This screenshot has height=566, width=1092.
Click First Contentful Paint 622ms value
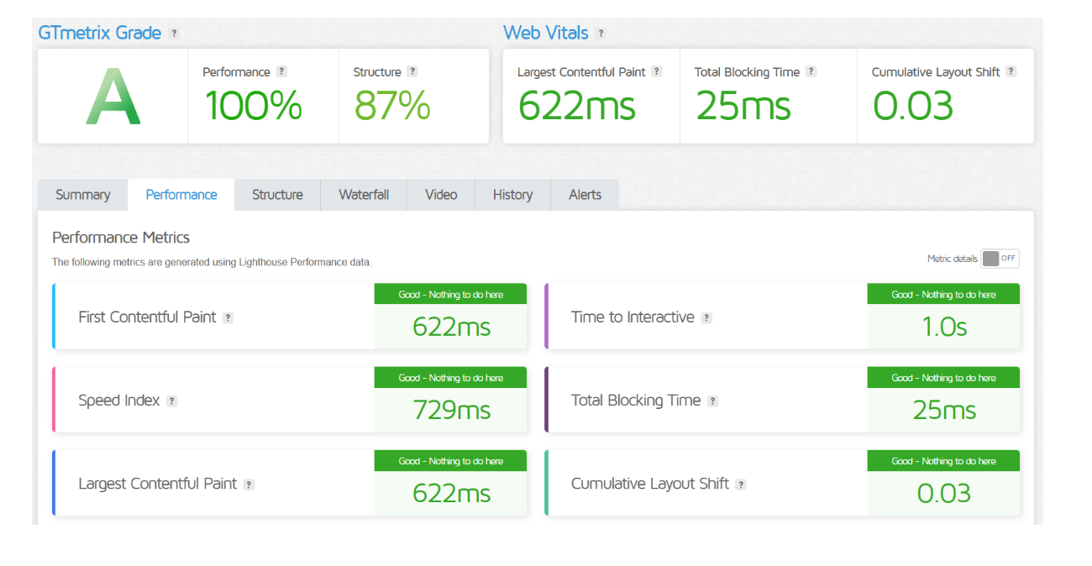[451, 327]
